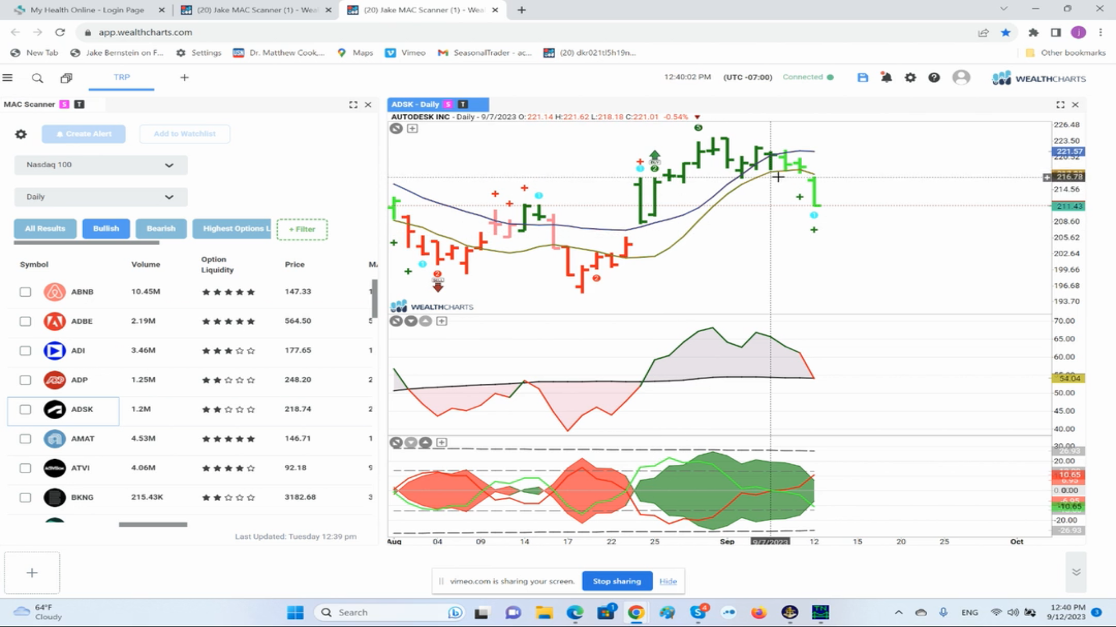This screenshot has height=627, width=1116.
Task: Hide price pane indicators with circle-slash icon
Action: click(396, 128)
